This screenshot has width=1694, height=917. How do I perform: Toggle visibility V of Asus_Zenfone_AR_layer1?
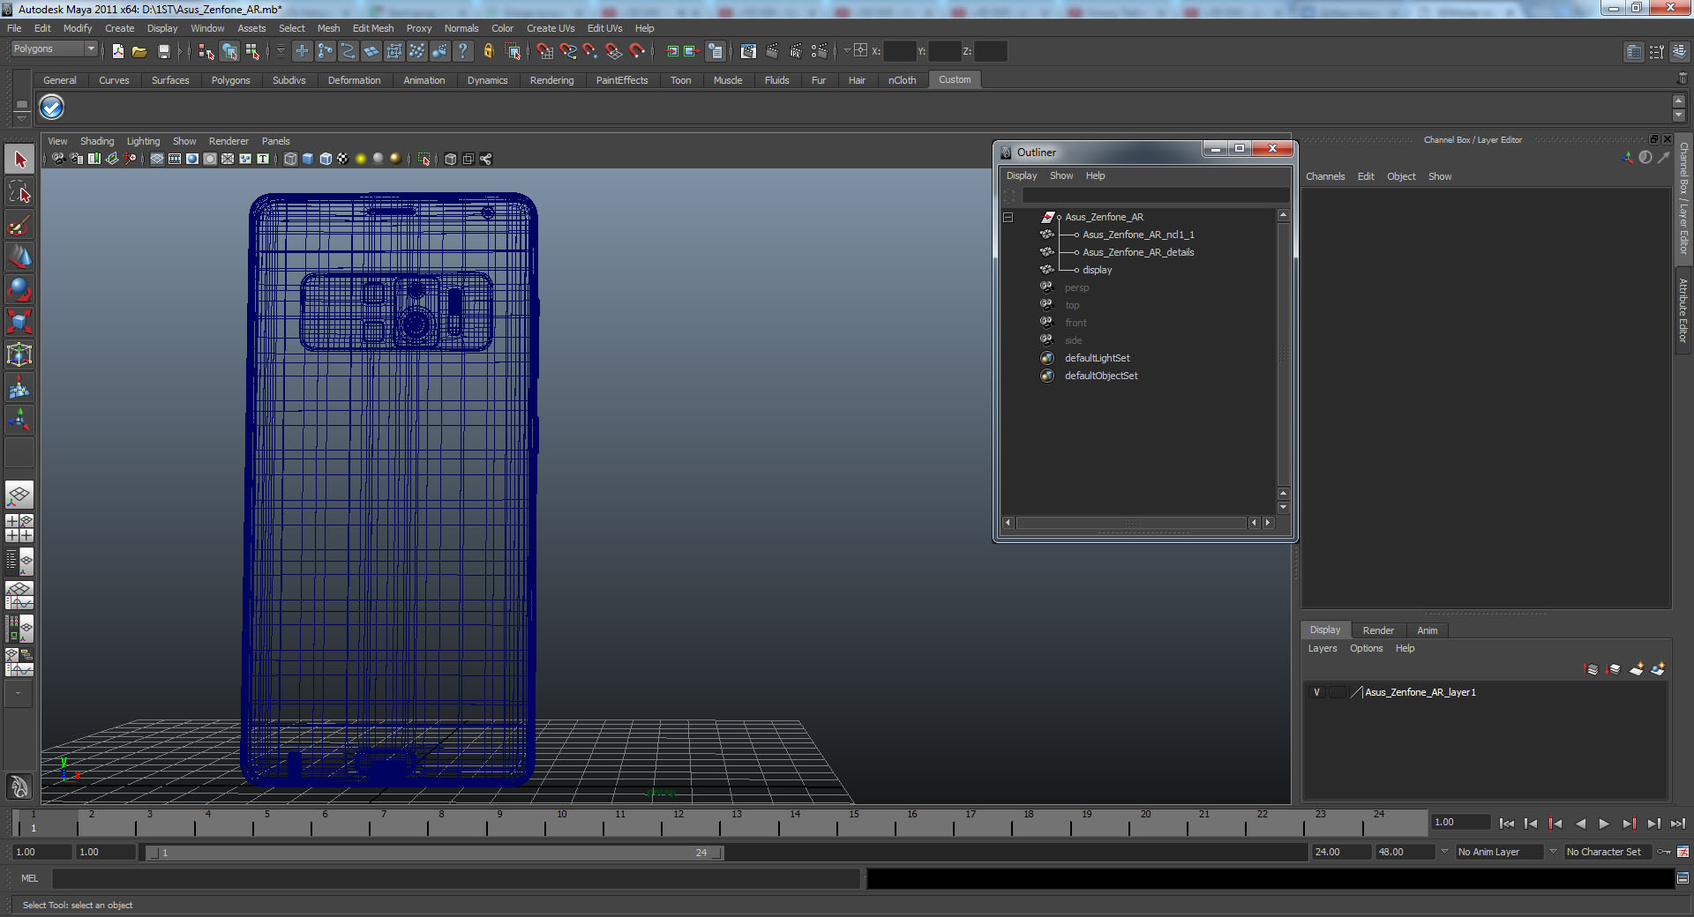[x=1317, y=692]
